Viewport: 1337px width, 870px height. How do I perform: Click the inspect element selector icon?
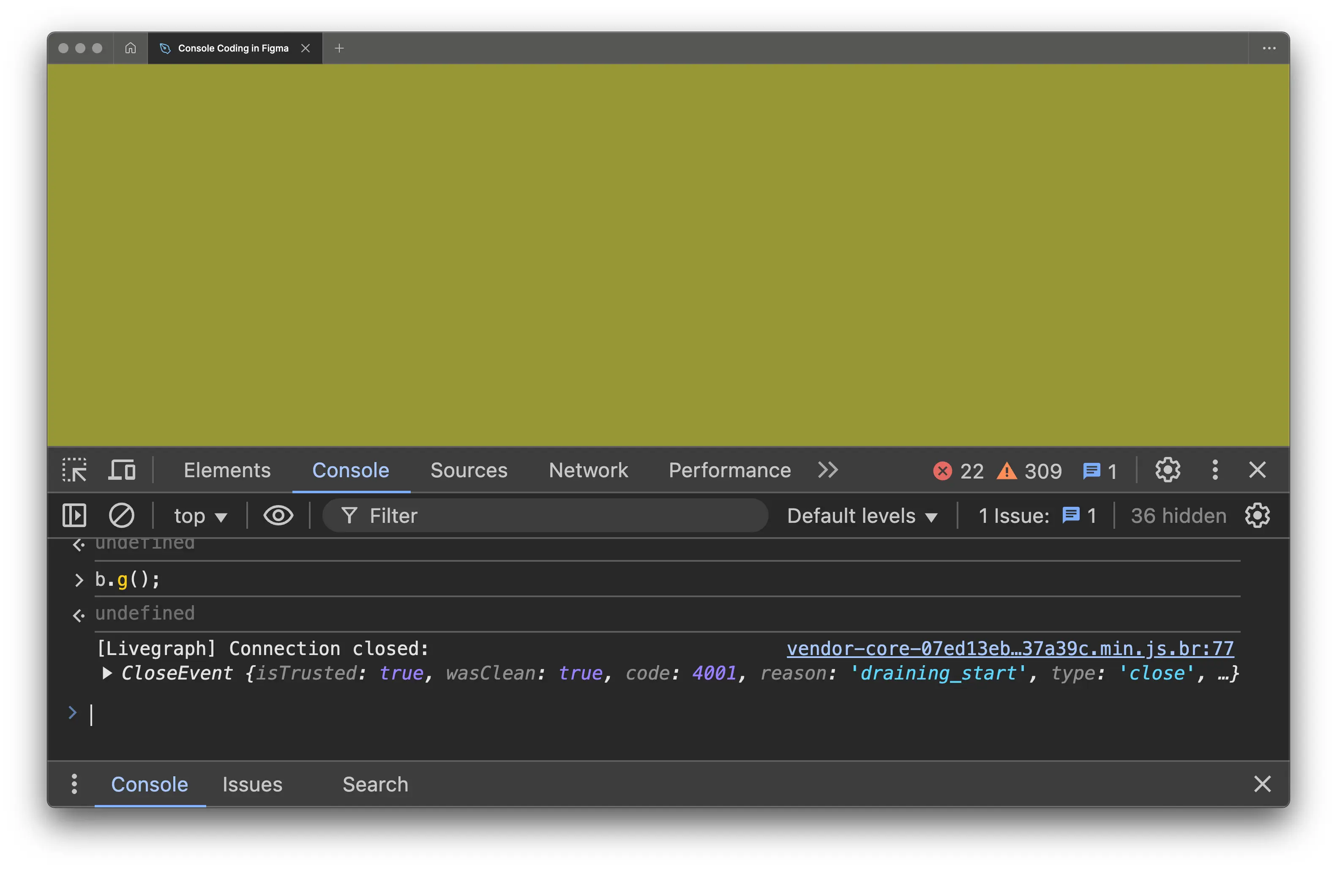pyautogui.click(x=74, y=470)
